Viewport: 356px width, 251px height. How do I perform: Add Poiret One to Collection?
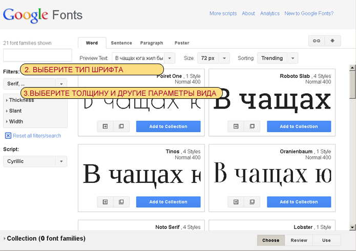tap(168, 127)
